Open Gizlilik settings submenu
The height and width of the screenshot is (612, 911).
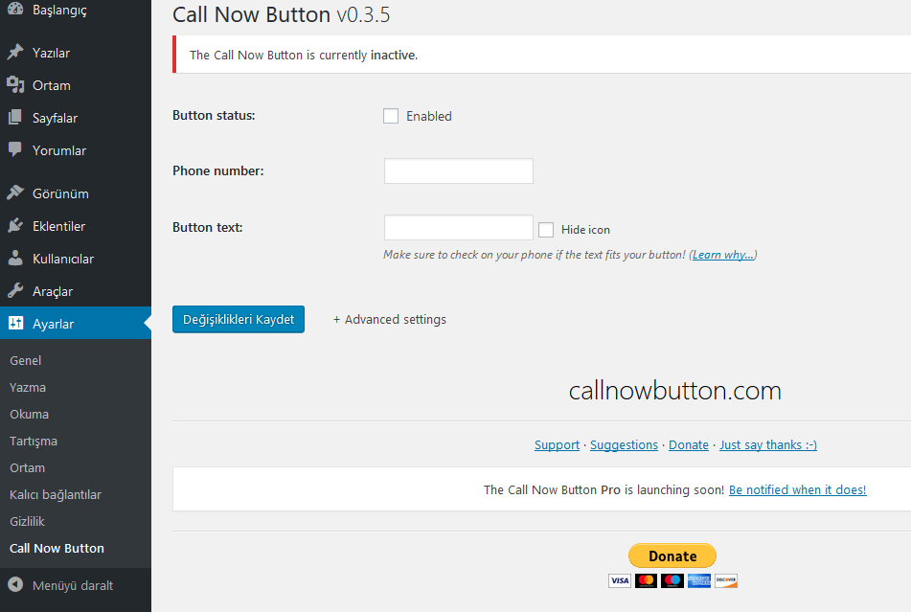[x=28, y=521]
